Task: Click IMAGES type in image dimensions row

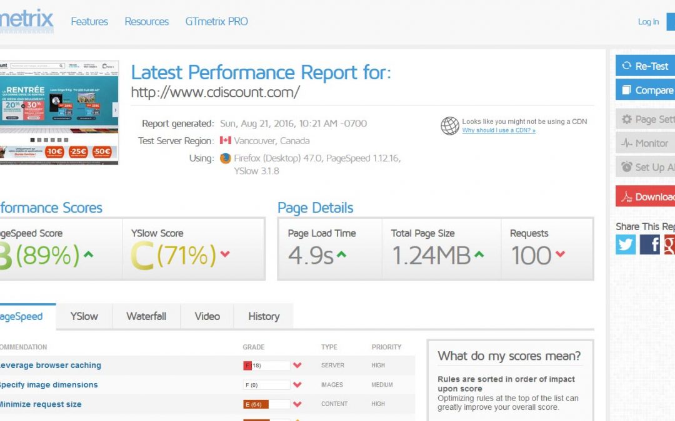Action: (x=332, y=385)
